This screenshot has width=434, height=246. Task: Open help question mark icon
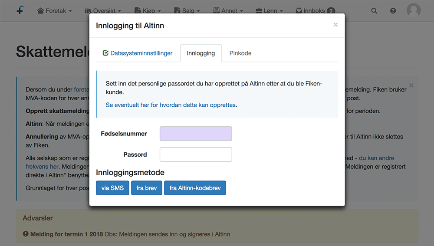pyautogui.click(x=393, y=11)
